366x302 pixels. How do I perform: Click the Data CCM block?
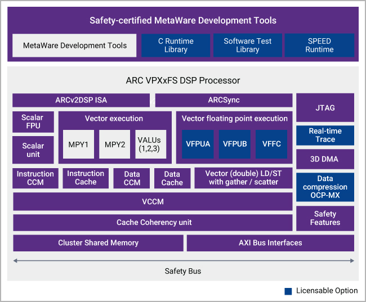coord(132,178)
